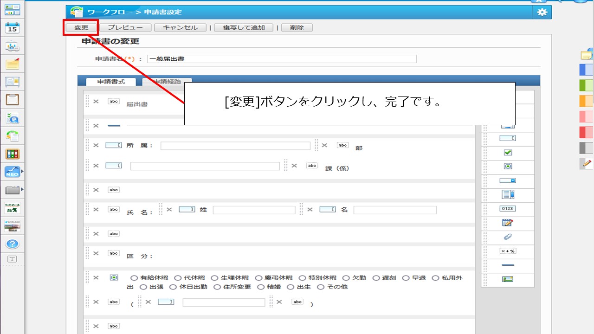
Task: Expand the NEO sidebar submenu arrow
Action: pos(22,172)
